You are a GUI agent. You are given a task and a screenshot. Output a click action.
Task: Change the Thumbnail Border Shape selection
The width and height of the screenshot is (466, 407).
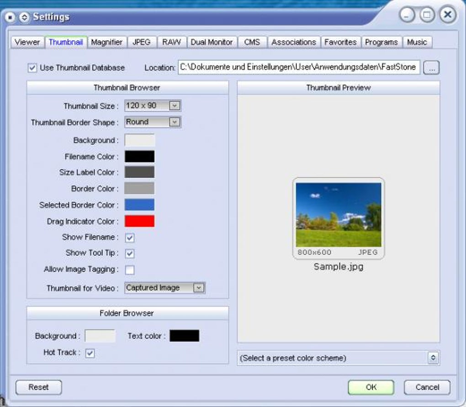[175, 122]
